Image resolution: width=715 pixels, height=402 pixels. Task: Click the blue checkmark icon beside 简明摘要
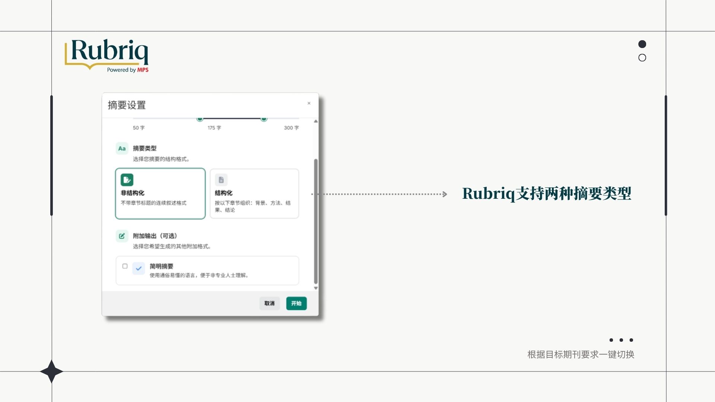click(x=139, y=268)
